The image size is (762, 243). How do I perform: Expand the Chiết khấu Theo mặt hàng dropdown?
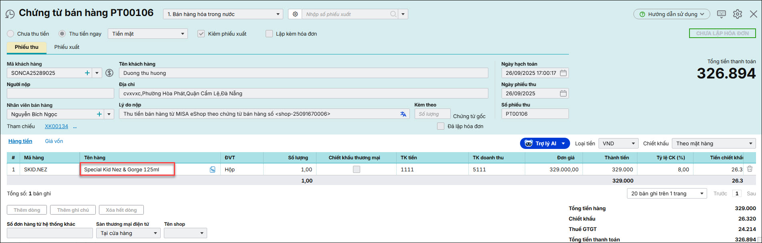[714, 143]
